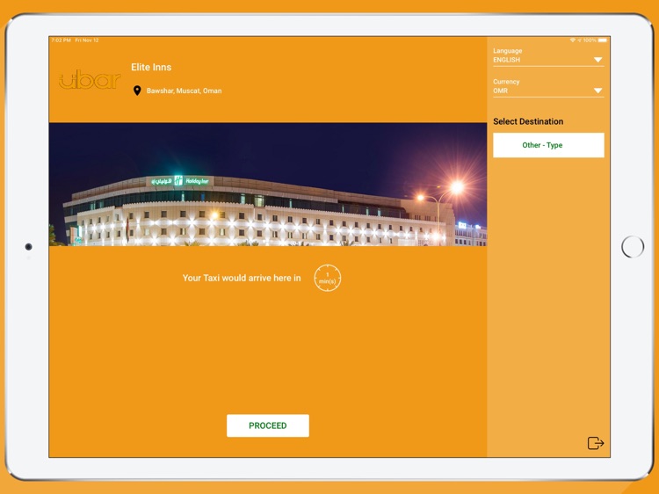Screen dimensions: 659x494
Task: Click the Bawshar, Muscat, Oman address
Action: [x=185, y=91]
